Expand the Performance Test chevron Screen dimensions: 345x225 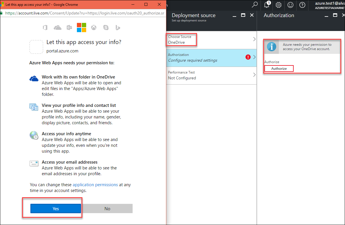pyautogui.click(x=254, y=75)
